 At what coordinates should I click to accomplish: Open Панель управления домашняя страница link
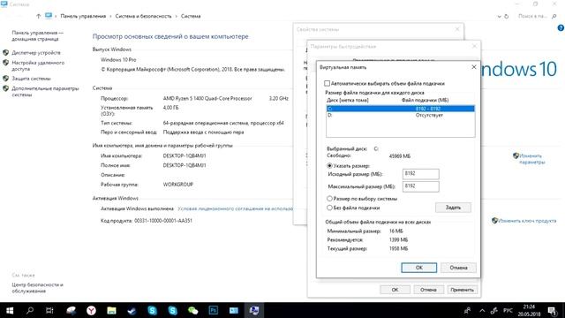pos(37,35)
